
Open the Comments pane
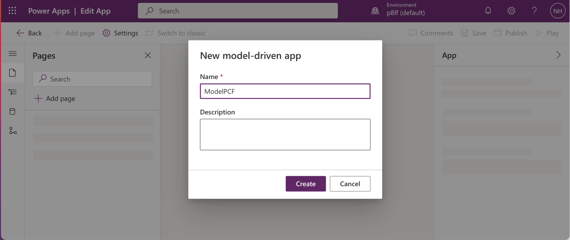point(431,33)
